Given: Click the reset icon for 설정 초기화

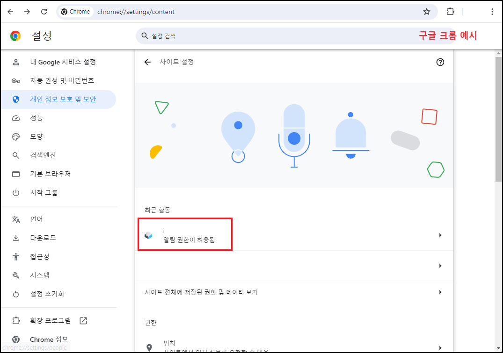Looking at the screenshot, I should [16, 294].
